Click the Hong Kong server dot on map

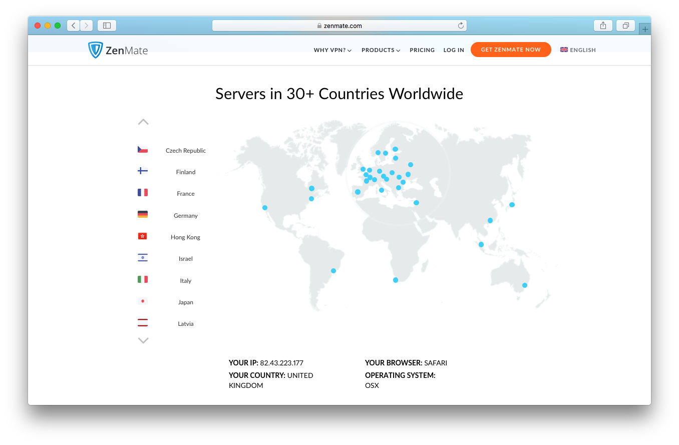tap(490, 221)
